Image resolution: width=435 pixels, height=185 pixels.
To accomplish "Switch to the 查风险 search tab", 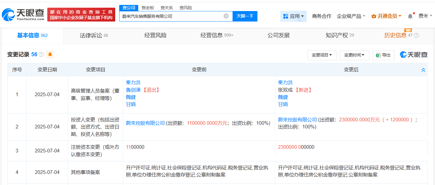I will tap(186, 8).
